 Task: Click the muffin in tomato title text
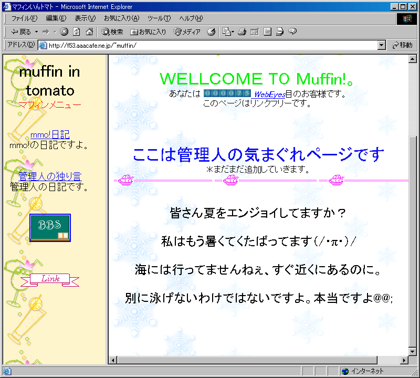50,81
